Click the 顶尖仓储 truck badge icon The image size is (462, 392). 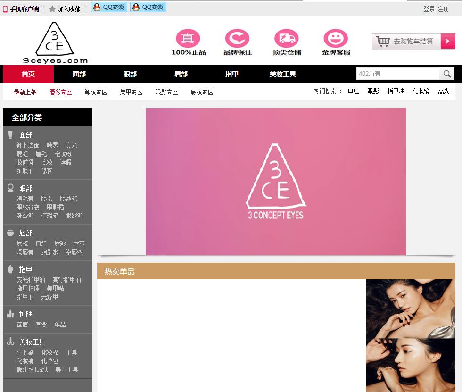[x=287, y=38]
